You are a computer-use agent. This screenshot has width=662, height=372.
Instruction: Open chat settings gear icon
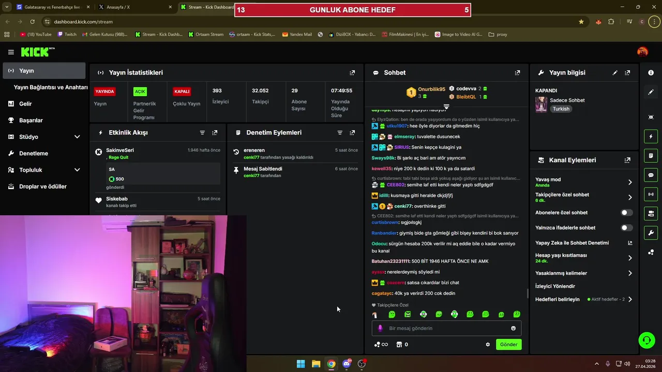tap(488, 345)
